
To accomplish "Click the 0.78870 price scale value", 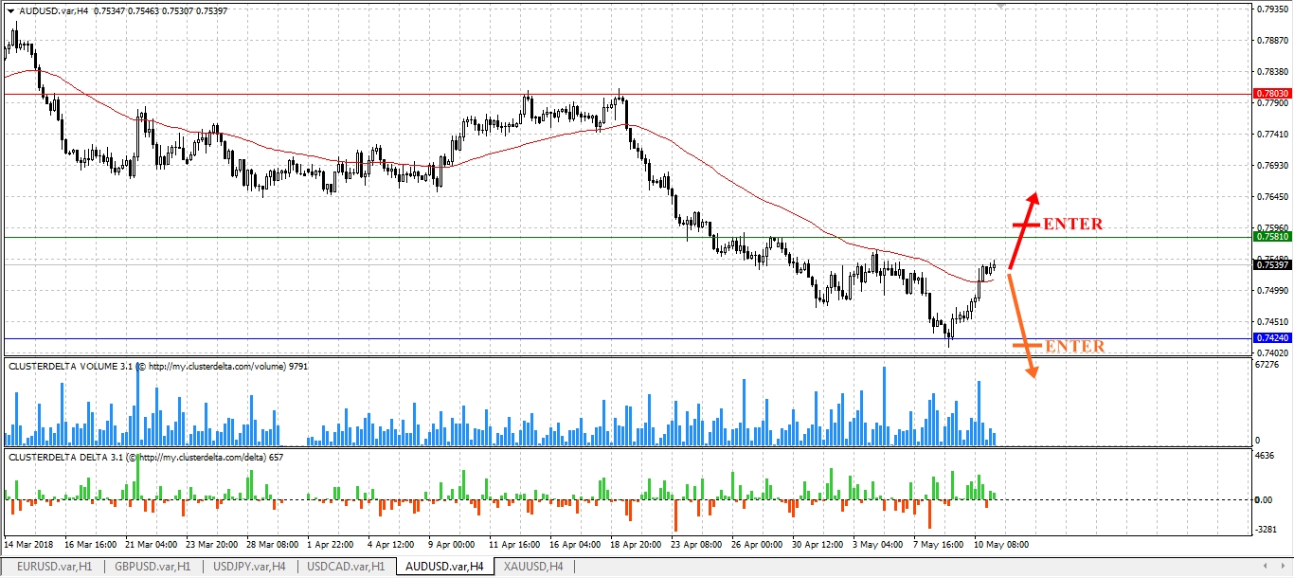I will pos(1272,41).
